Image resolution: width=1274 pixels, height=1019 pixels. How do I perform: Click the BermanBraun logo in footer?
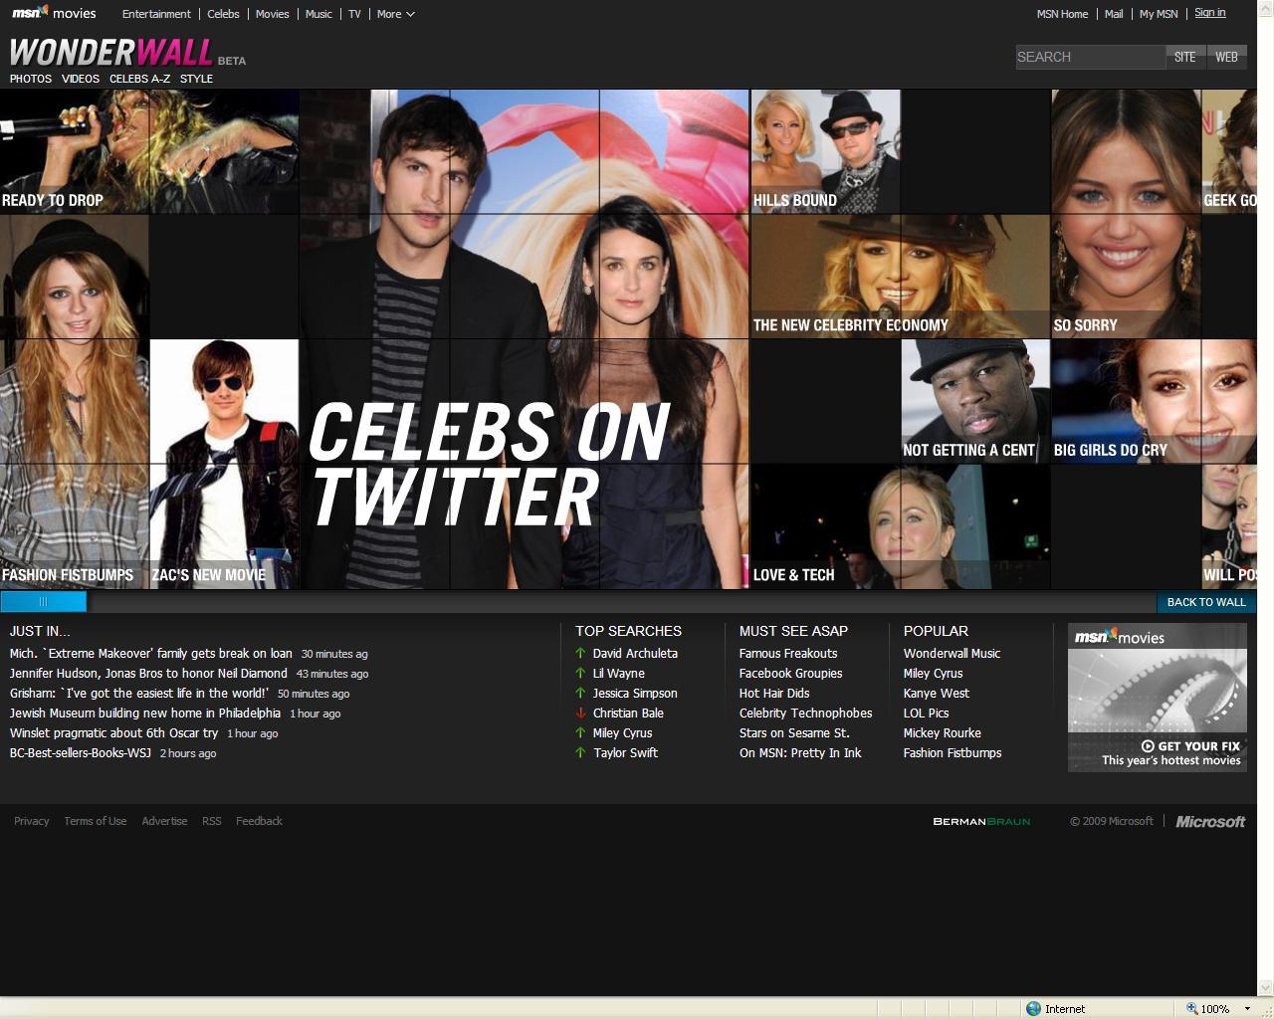coord(981,821)
